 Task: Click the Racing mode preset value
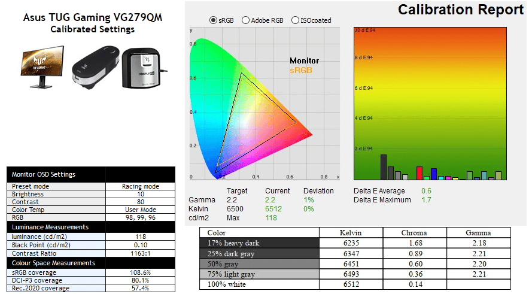(141, 186)
